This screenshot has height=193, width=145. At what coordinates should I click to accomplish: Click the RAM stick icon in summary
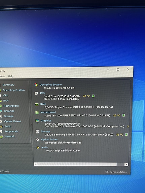(x=37, y=104)
